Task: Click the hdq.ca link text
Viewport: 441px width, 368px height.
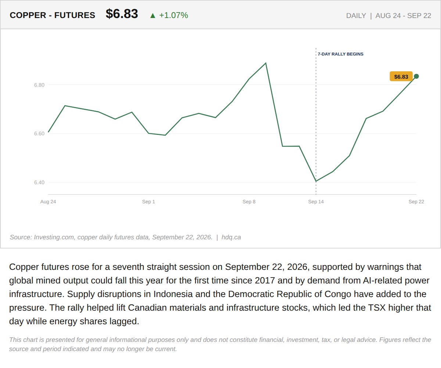Action: point(231,237)
